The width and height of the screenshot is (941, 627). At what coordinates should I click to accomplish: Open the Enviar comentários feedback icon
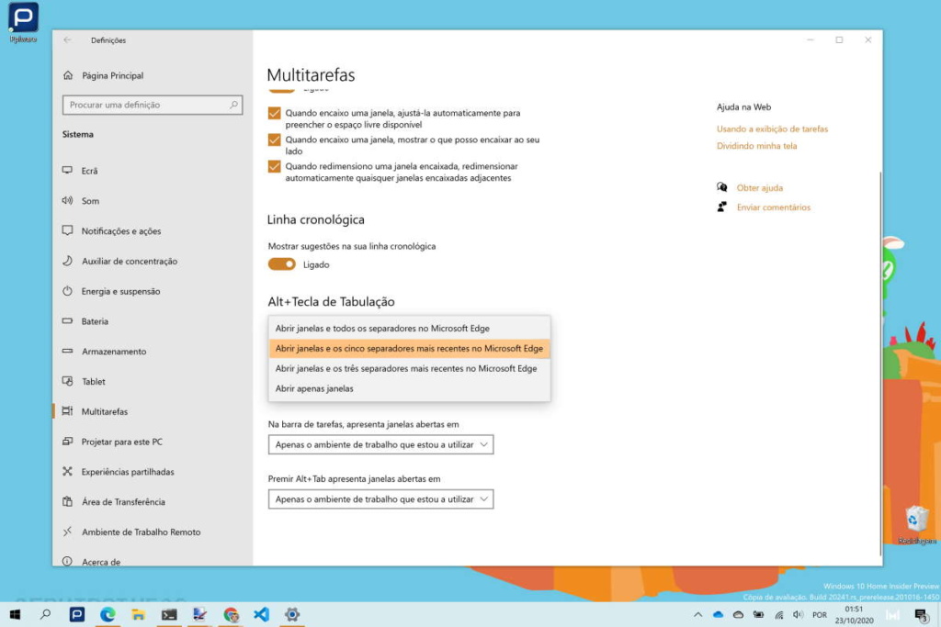pos(723,207)
